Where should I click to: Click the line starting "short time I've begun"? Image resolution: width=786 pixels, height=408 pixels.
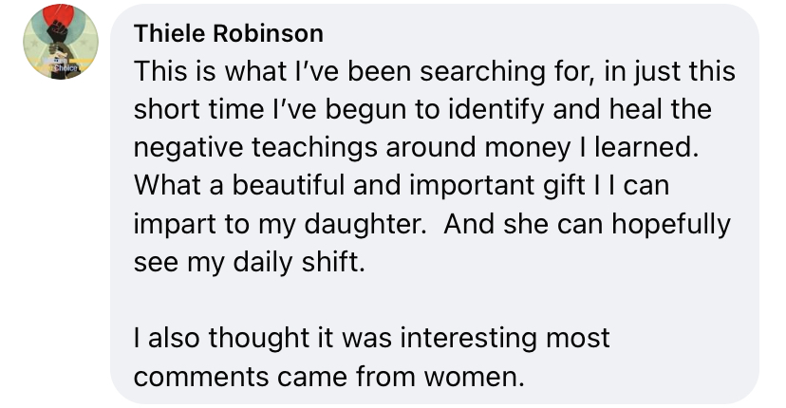click(x=422, y=110)
